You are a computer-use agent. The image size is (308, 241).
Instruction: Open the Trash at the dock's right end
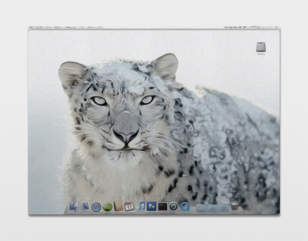(235, 206)
